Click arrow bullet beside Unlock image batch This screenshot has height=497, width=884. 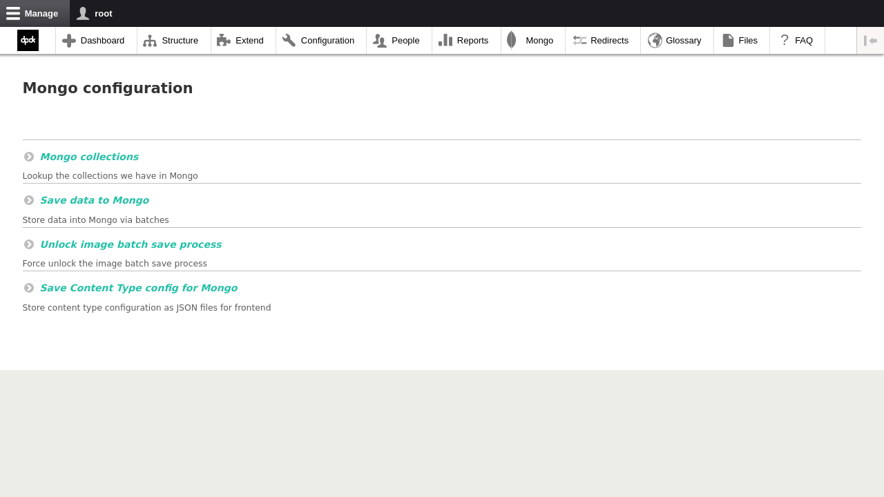coord(29,244)
